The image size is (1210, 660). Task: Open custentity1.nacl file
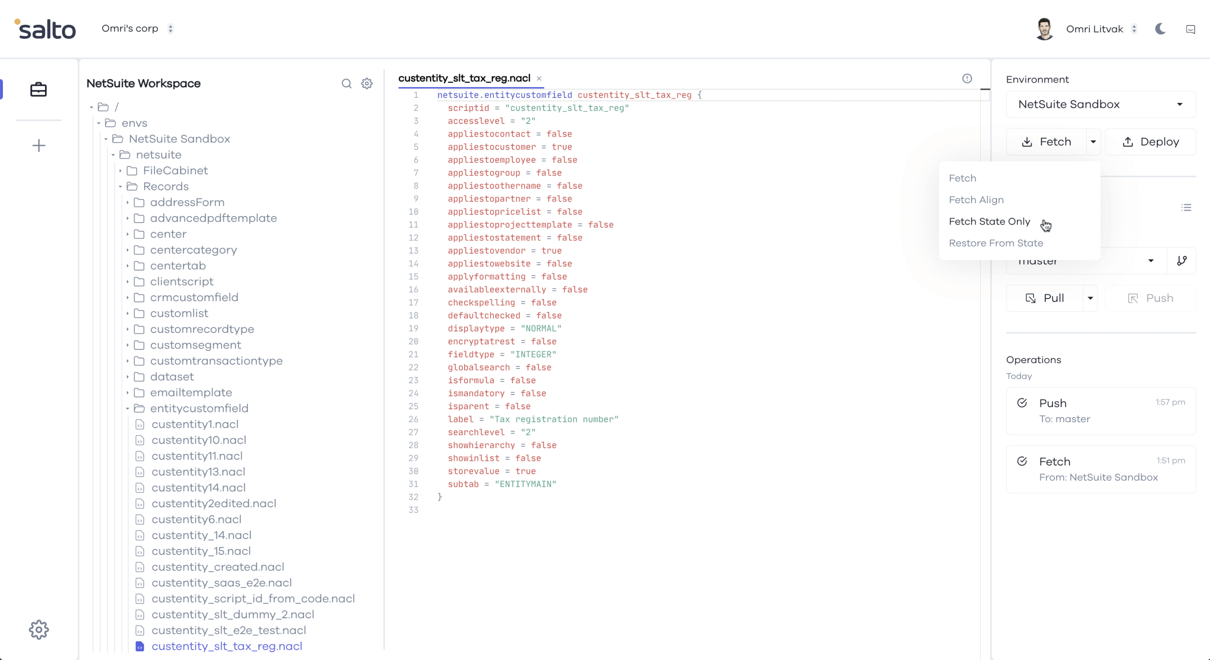[x=195, y=424]
